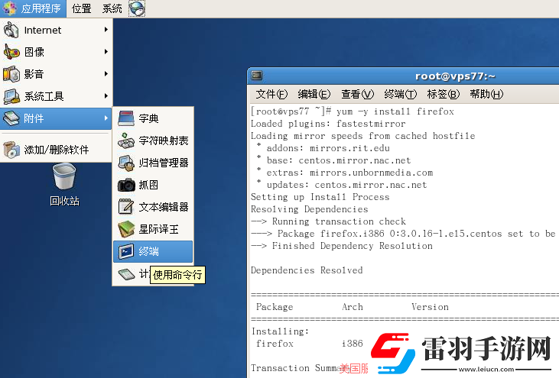Open the 应用程序 applications menu

(33, 8)
